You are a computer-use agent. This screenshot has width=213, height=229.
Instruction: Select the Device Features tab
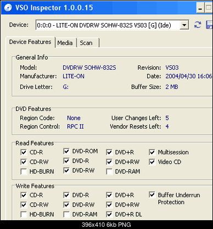coord(30,42)
